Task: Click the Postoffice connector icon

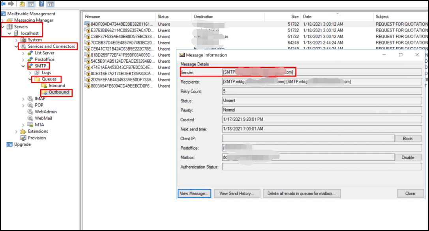Action: [30, 60]
